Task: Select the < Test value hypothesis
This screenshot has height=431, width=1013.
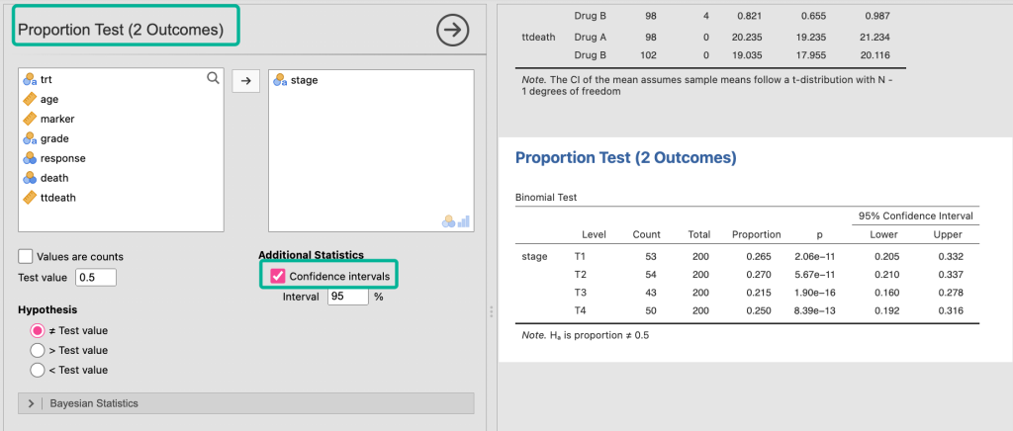Action: pyautogui.click(x=38, y=370)
